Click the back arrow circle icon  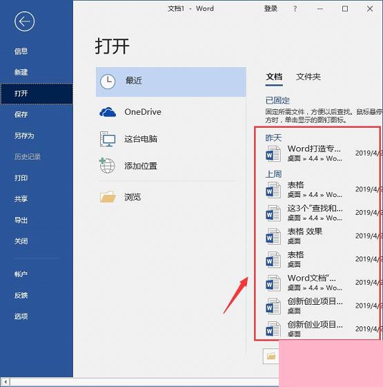pyautogui.click(x=24, y=21)
